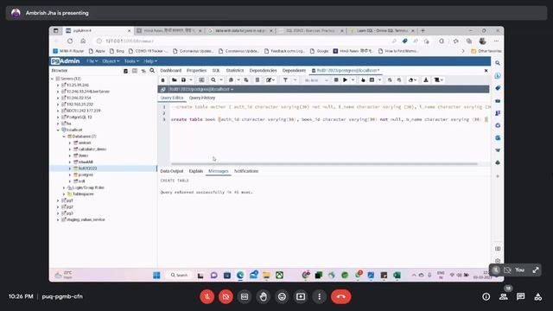Click the Present now screen share button

301,296
